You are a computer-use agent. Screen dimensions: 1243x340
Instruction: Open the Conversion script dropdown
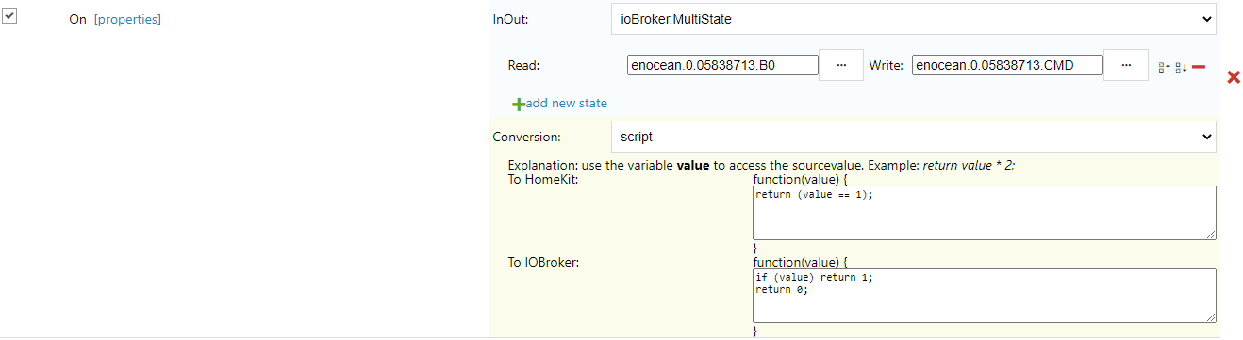[x=913, y=137]
